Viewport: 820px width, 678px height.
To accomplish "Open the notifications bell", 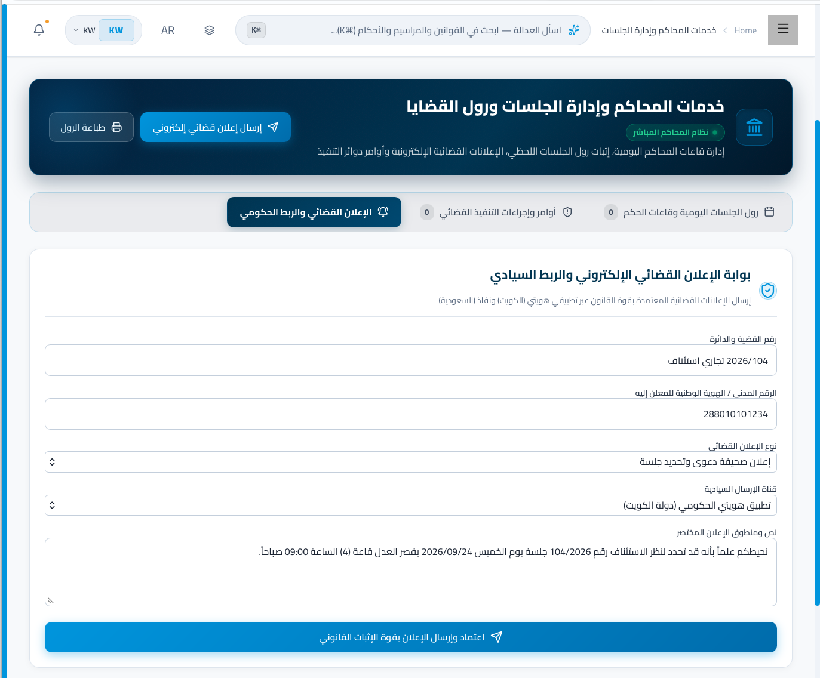I will coord(39,30).
